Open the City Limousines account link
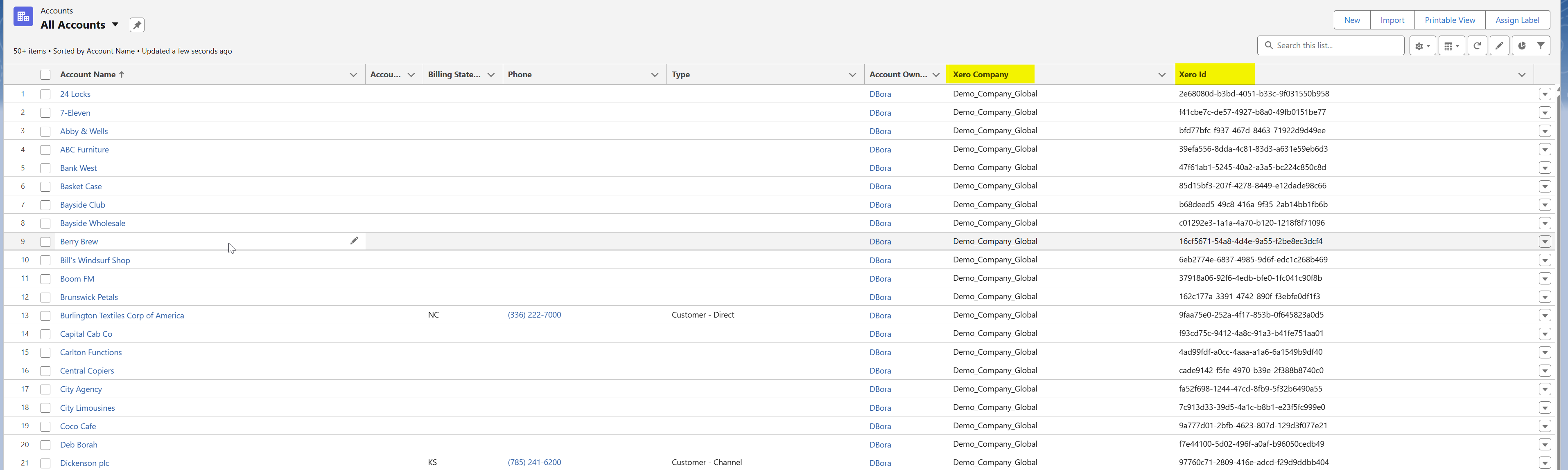The width and height of the screenshot is (1568, 470). point(88,408)
